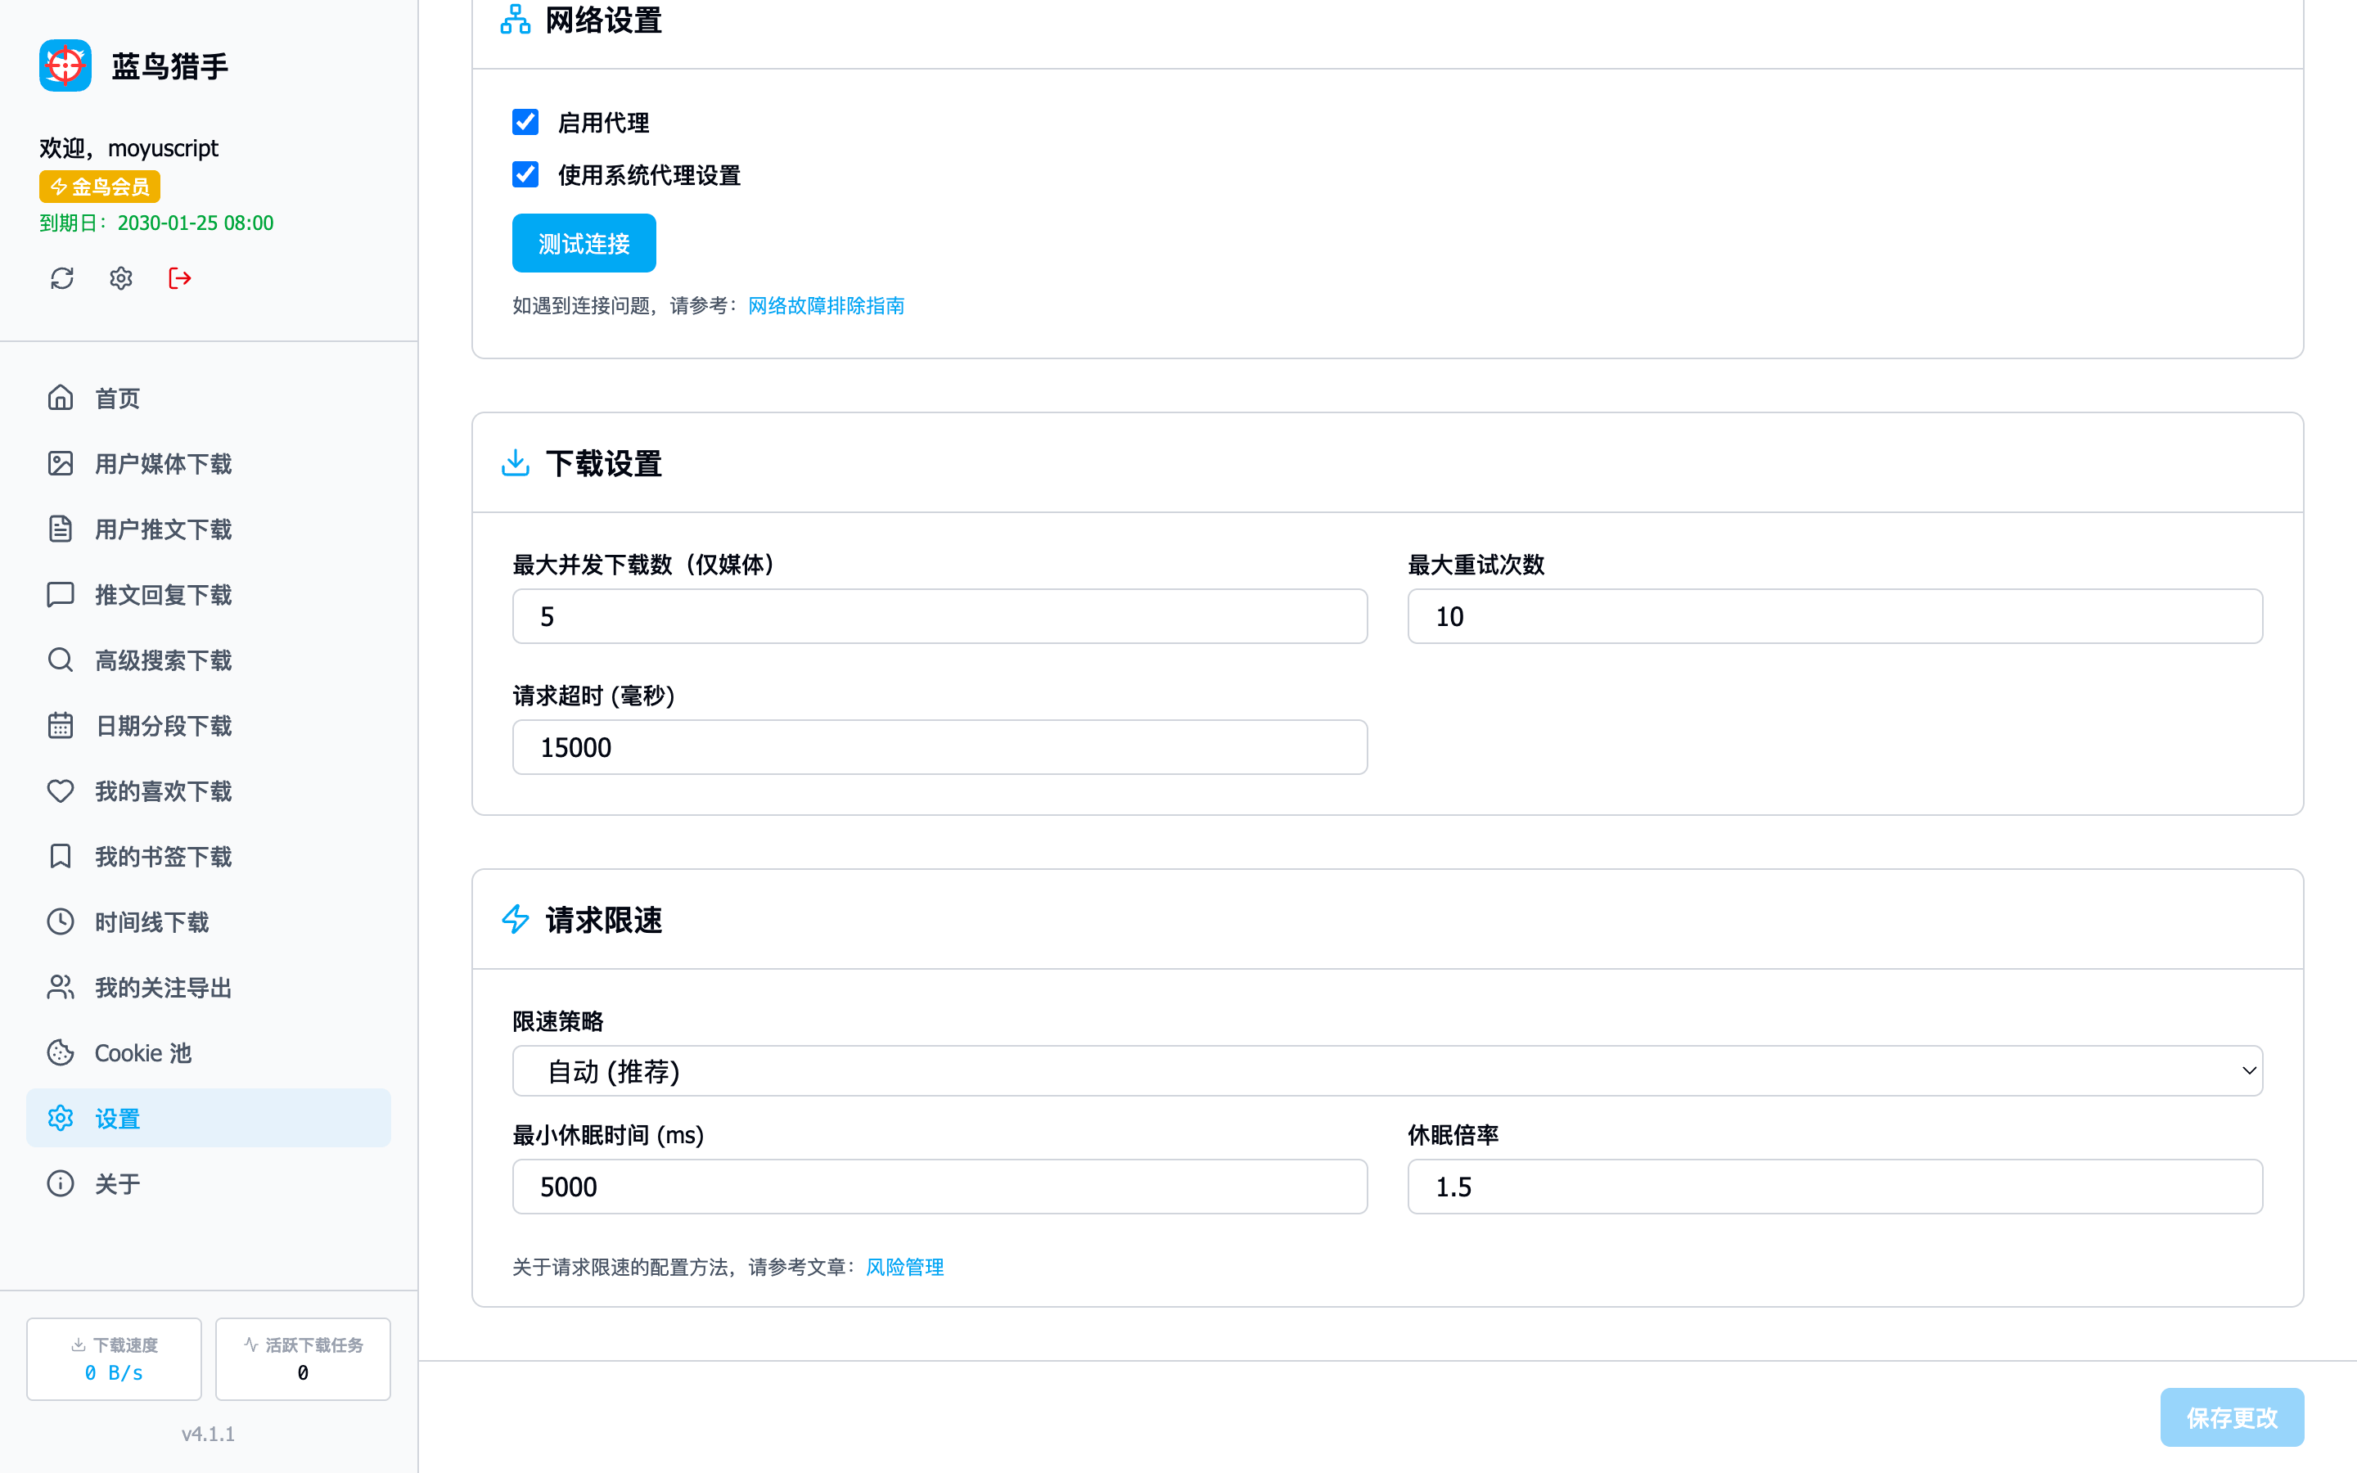Image resolution: width=2357 pixels, height=1473 pixels.
Task: Open the 风险管理 article link
Action: [x=904, y=1268]
